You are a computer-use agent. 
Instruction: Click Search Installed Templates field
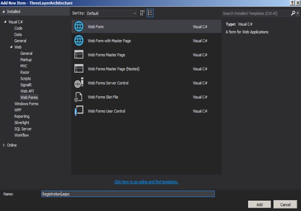click(256, 13)
